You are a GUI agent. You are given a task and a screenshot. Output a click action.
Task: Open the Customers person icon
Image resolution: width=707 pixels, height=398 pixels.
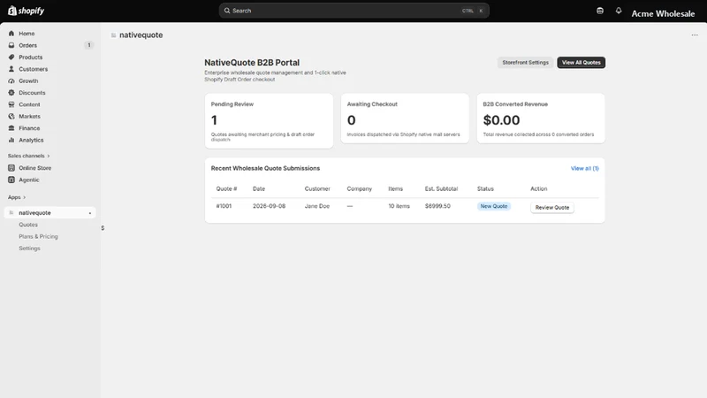click(11, 69)
